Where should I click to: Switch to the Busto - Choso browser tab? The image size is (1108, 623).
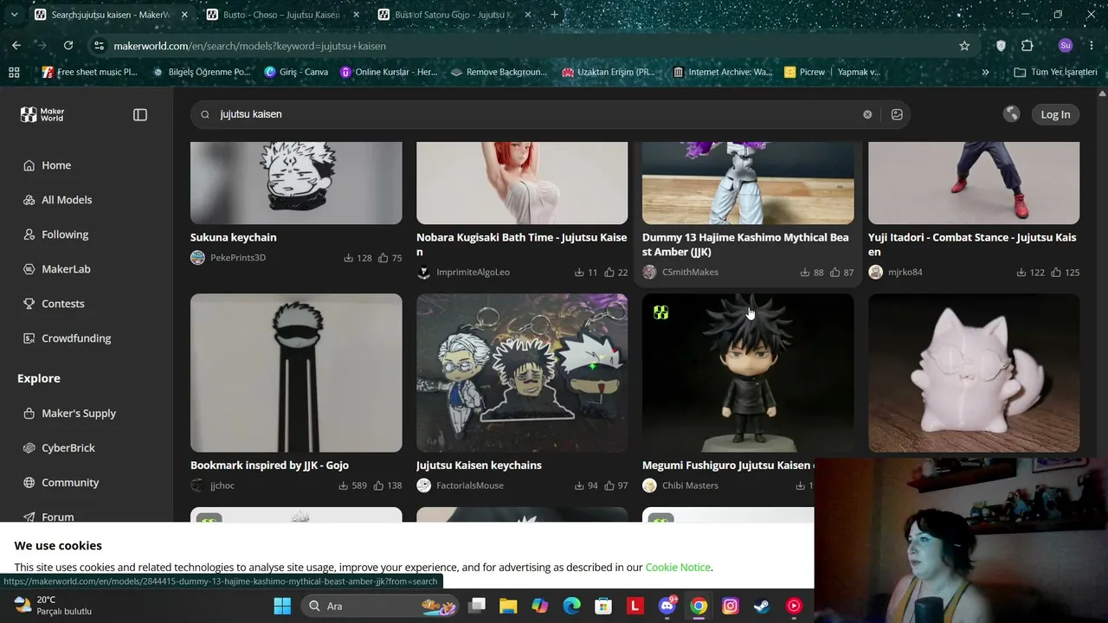click(x=281, y=15)
